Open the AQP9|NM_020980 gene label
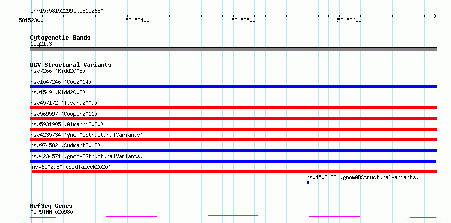The height and width of the screenshot is (223, 451). coord(52,212)
